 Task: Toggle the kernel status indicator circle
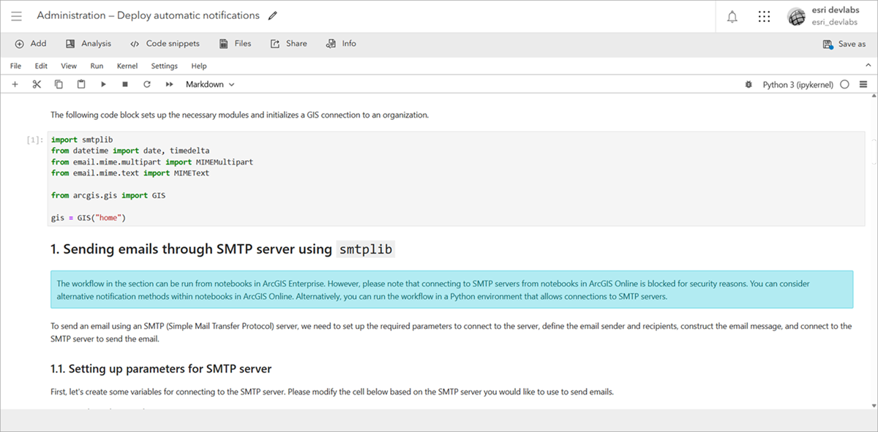[845, 84]
